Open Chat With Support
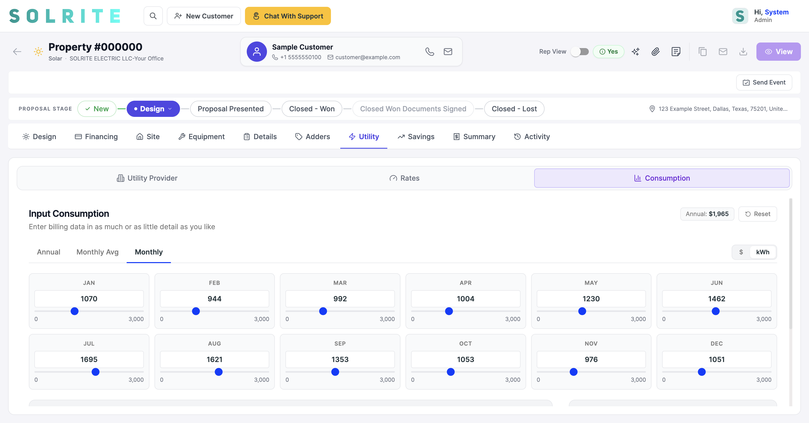The image size is (809, 423). (288, 16)
